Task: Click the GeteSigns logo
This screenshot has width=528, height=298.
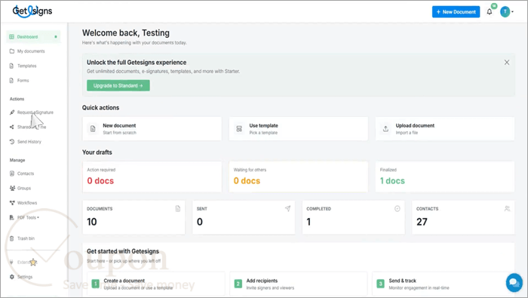Action: point(32,11)
